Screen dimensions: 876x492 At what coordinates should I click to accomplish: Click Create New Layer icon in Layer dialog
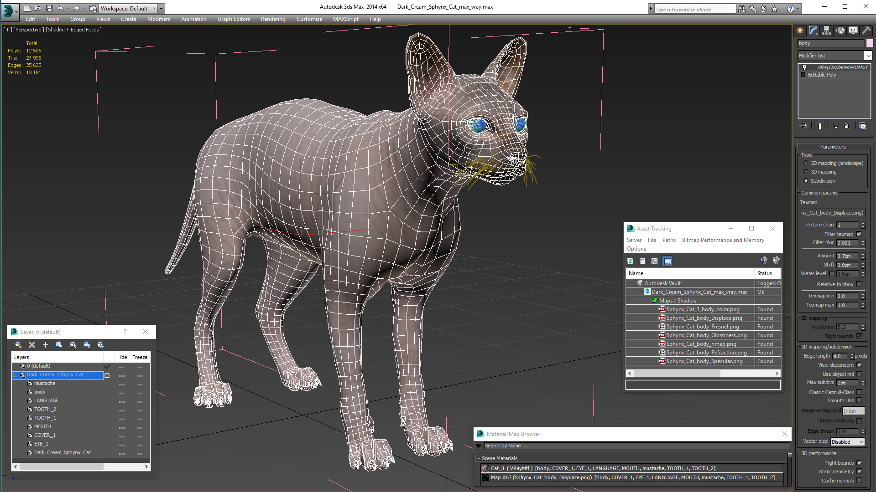(18, 345)
